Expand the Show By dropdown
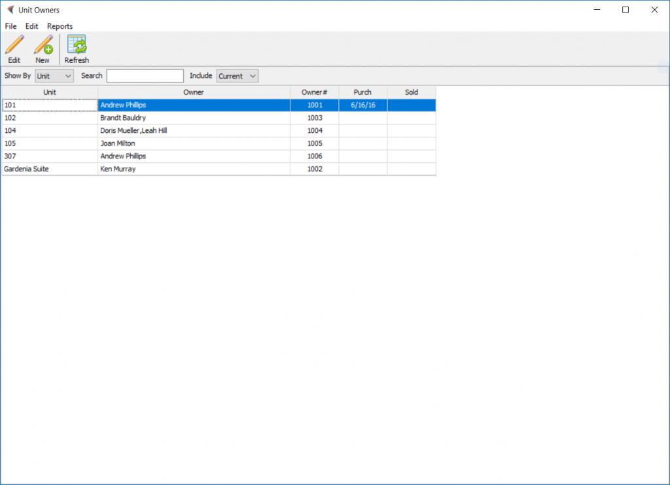670x485 pixels. click(54, 76)
